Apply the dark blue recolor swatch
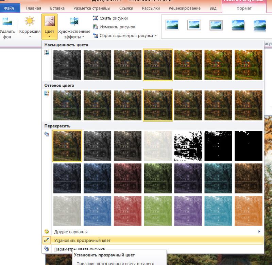This screenshot has height=265, width=272. pos(97,178)
